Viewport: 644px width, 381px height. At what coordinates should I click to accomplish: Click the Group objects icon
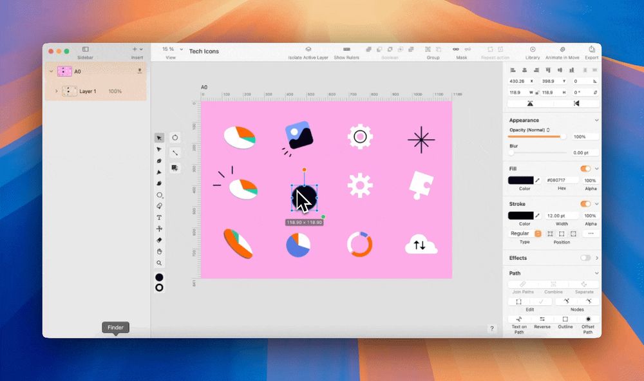428,50
